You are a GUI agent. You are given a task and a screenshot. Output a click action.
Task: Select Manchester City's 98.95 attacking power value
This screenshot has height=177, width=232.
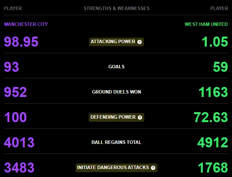(21, 42)
